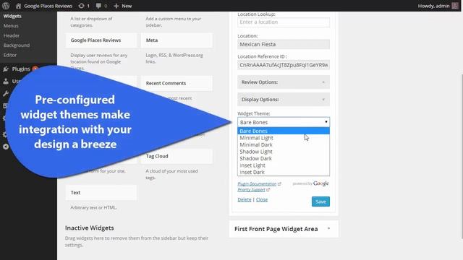The width and height of the screenshot is (463, 260).
Task: Open the Plugin Documentation link
Action: (x=257, y=183)
